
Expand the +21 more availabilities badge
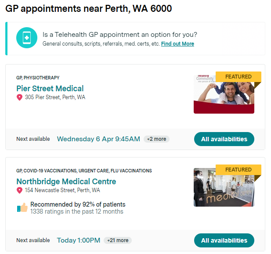pyautogui.click(x=118, y=240)
